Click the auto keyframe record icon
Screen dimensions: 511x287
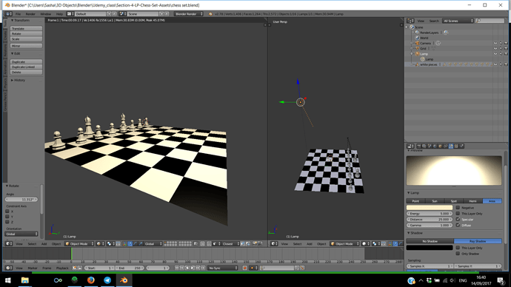(x=244, y=268)
